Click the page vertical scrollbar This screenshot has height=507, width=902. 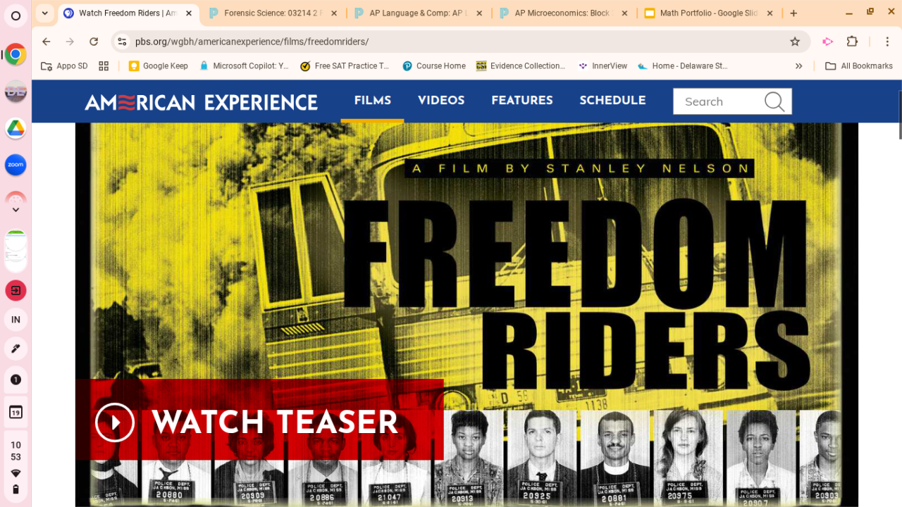pyautogui.click(x=899, y=115)
